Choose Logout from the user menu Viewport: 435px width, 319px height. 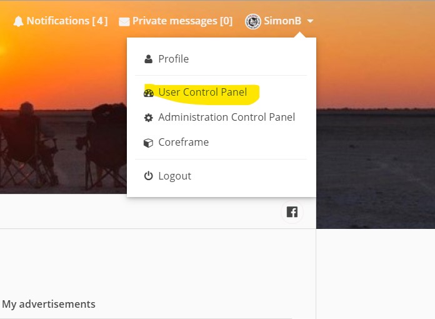point(174,176)
